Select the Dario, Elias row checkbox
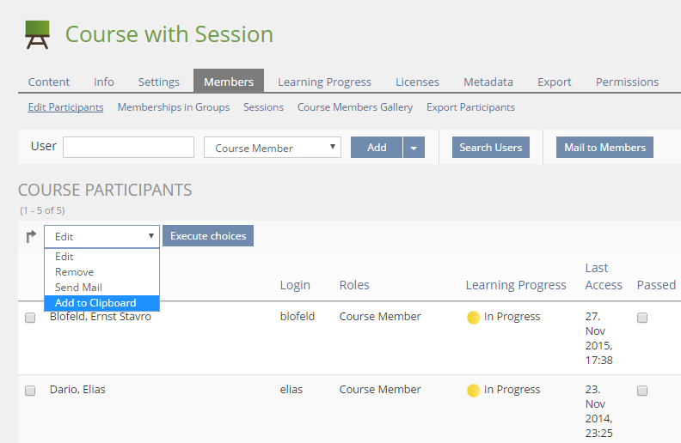The height and width of the screenshot is (443, 681). 30,391
